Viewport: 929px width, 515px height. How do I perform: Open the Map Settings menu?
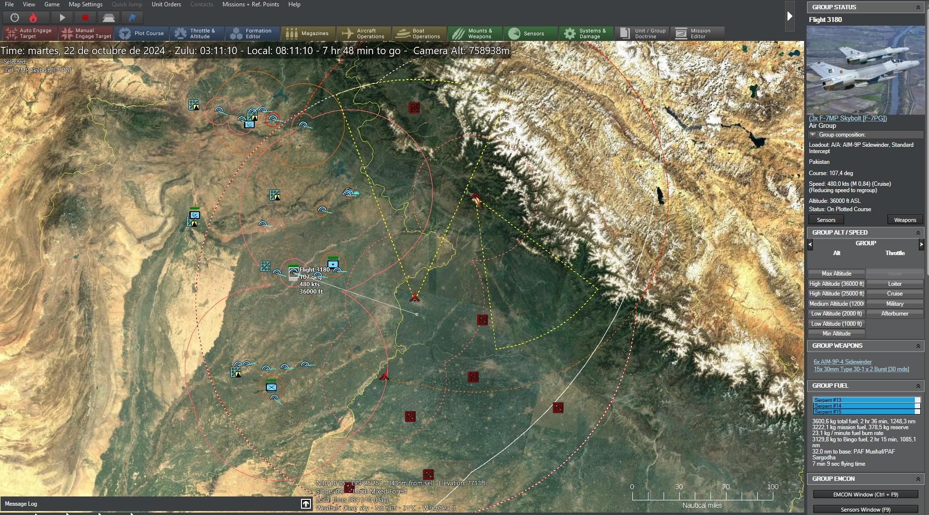[85, 4]
